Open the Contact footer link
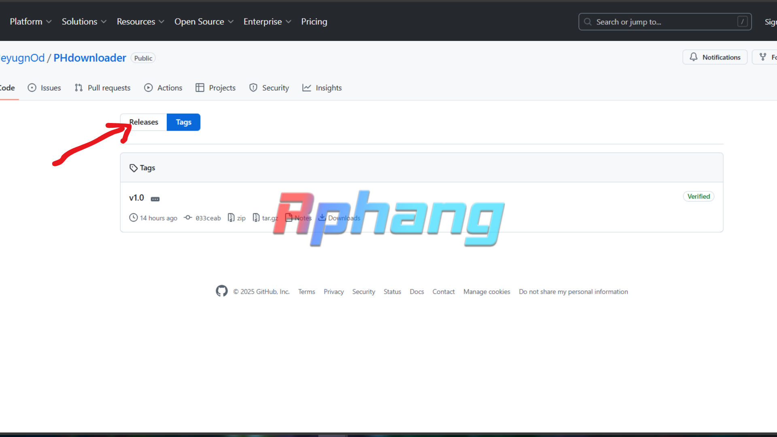777x437 pixels. tap(444, 292)
